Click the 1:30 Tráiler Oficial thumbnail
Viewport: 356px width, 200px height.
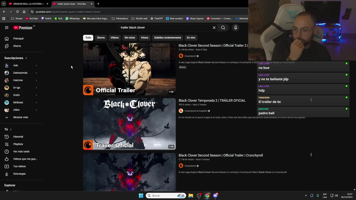129,124
